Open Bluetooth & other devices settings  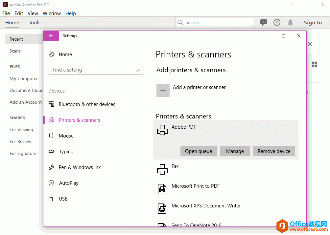pos(87,104)
